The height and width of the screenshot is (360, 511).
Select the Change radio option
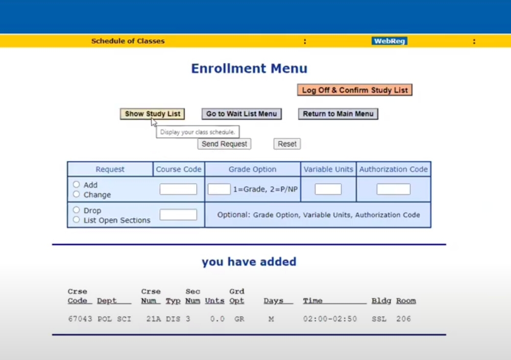(x=76, y=194)
